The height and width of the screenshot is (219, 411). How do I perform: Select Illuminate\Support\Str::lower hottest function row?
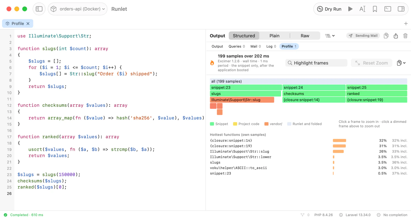pos(309,157)
